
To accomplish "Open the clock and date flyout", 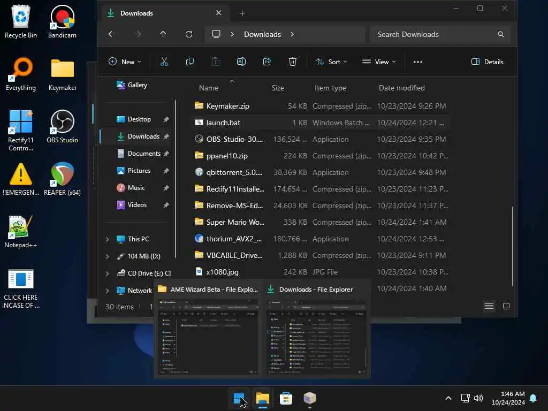I will click(x=508, y=398).
